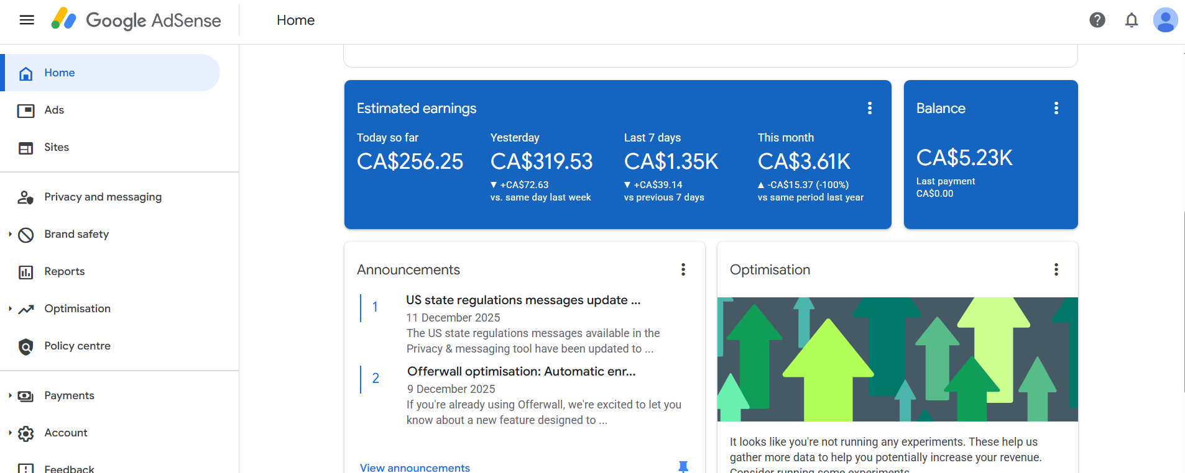Click the 9 December 2025 date
Image resolution: width=1185 pixels, height=473 pixels.
(x=451, y=389)
